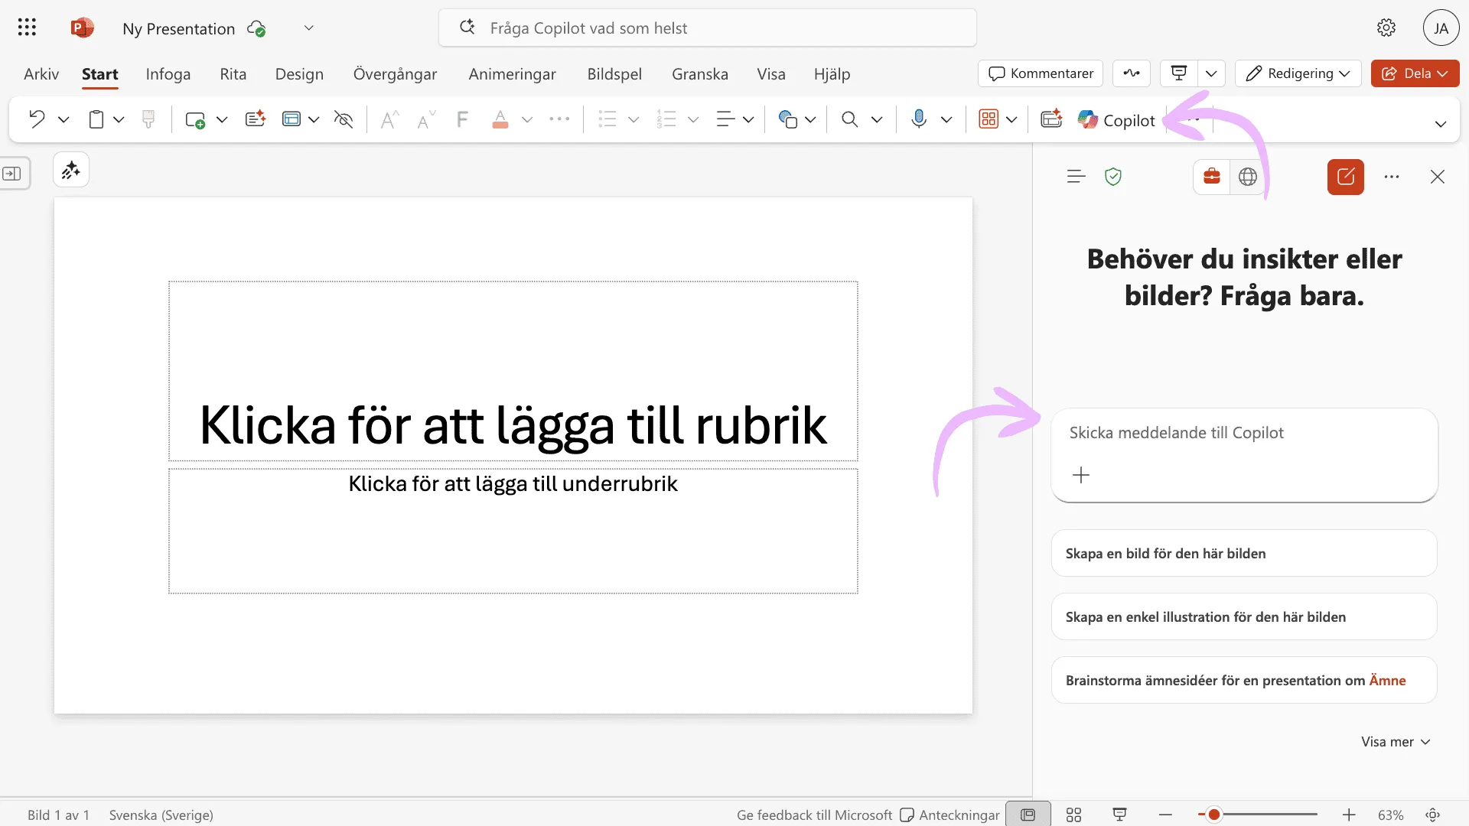Toggle the Work briefcase mode in Copilot
Viewport: 1469px width, 826px height.
(1212, 177)
